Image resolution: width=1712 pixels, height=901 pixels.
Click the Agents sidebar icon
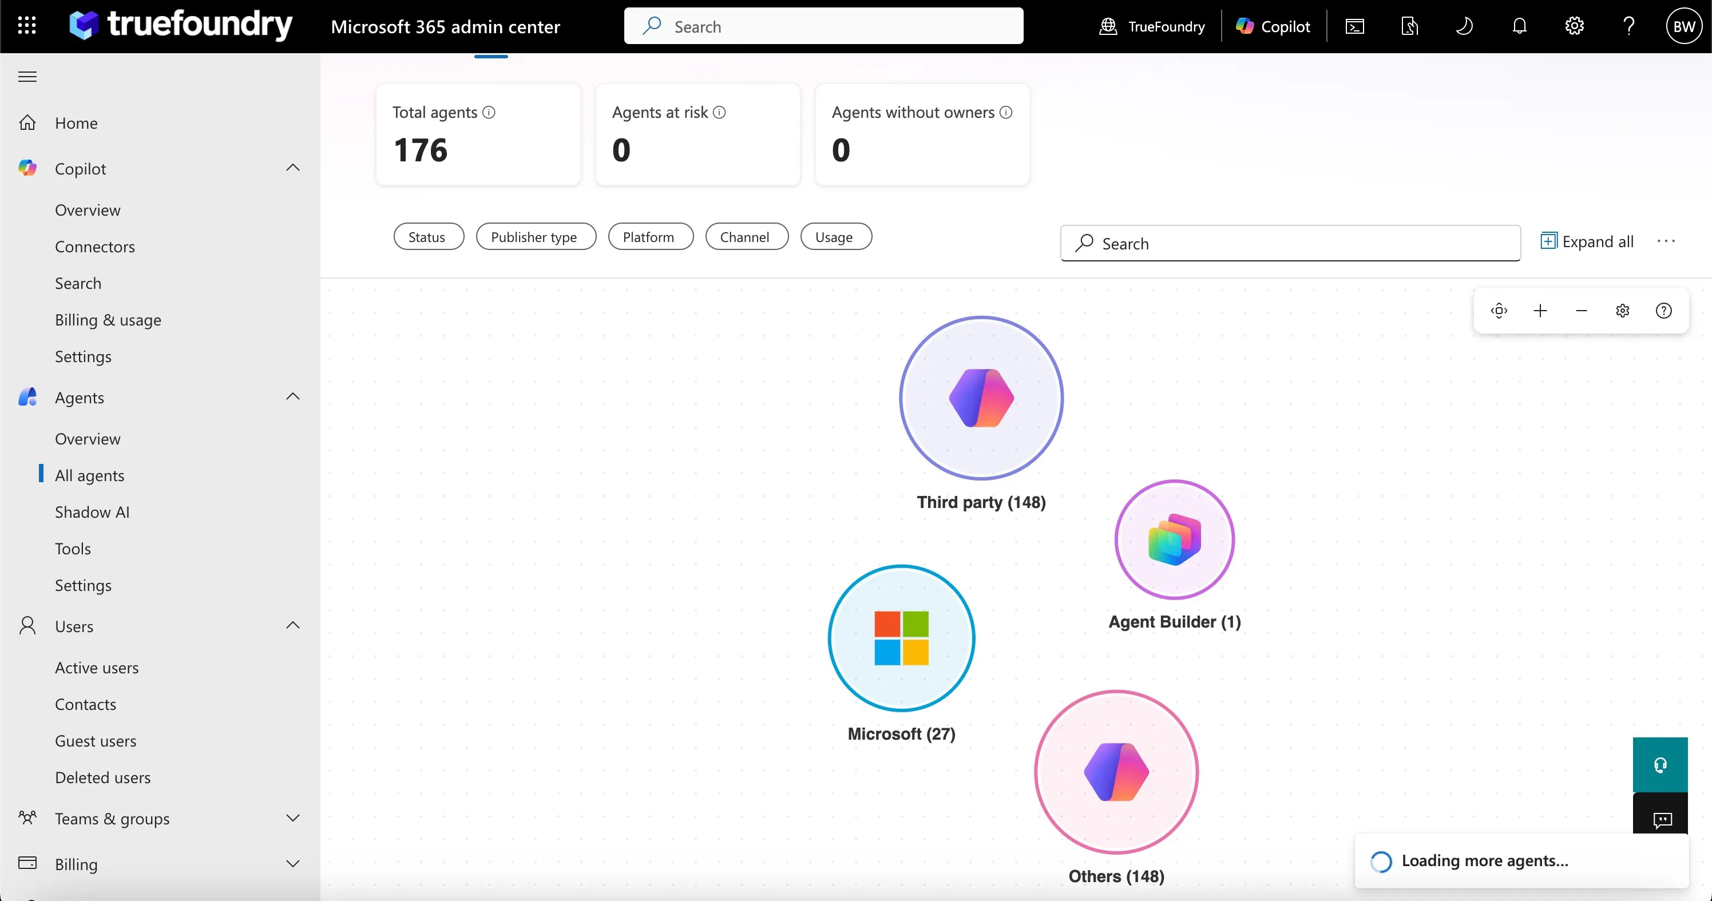pos(27,396)
